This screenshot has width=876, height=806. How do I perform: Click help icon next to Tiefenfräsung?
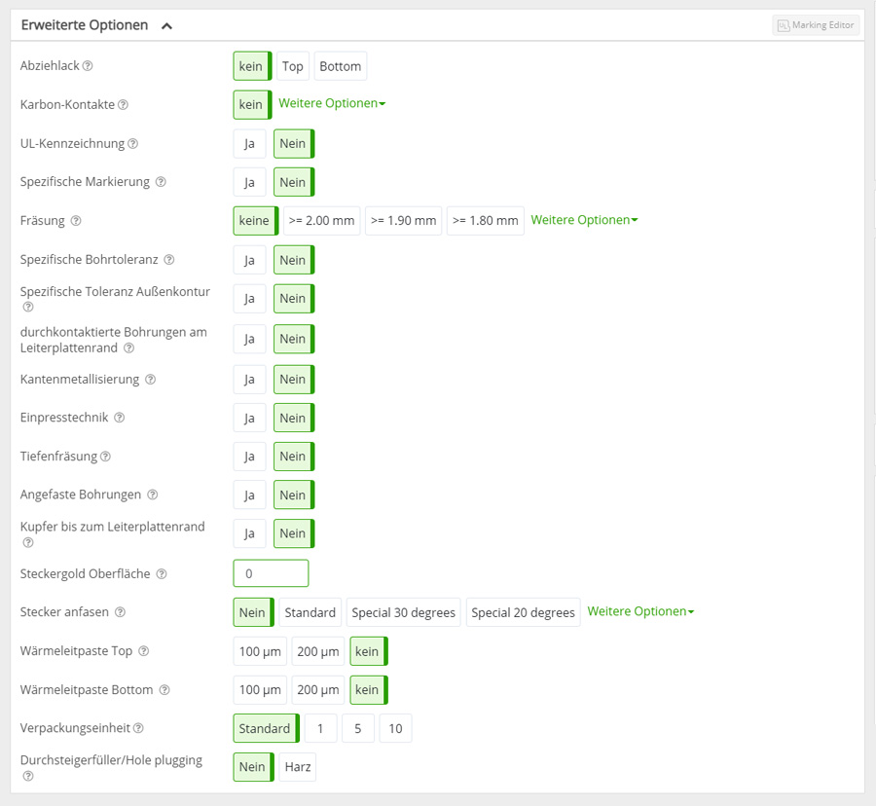(106, 457)
